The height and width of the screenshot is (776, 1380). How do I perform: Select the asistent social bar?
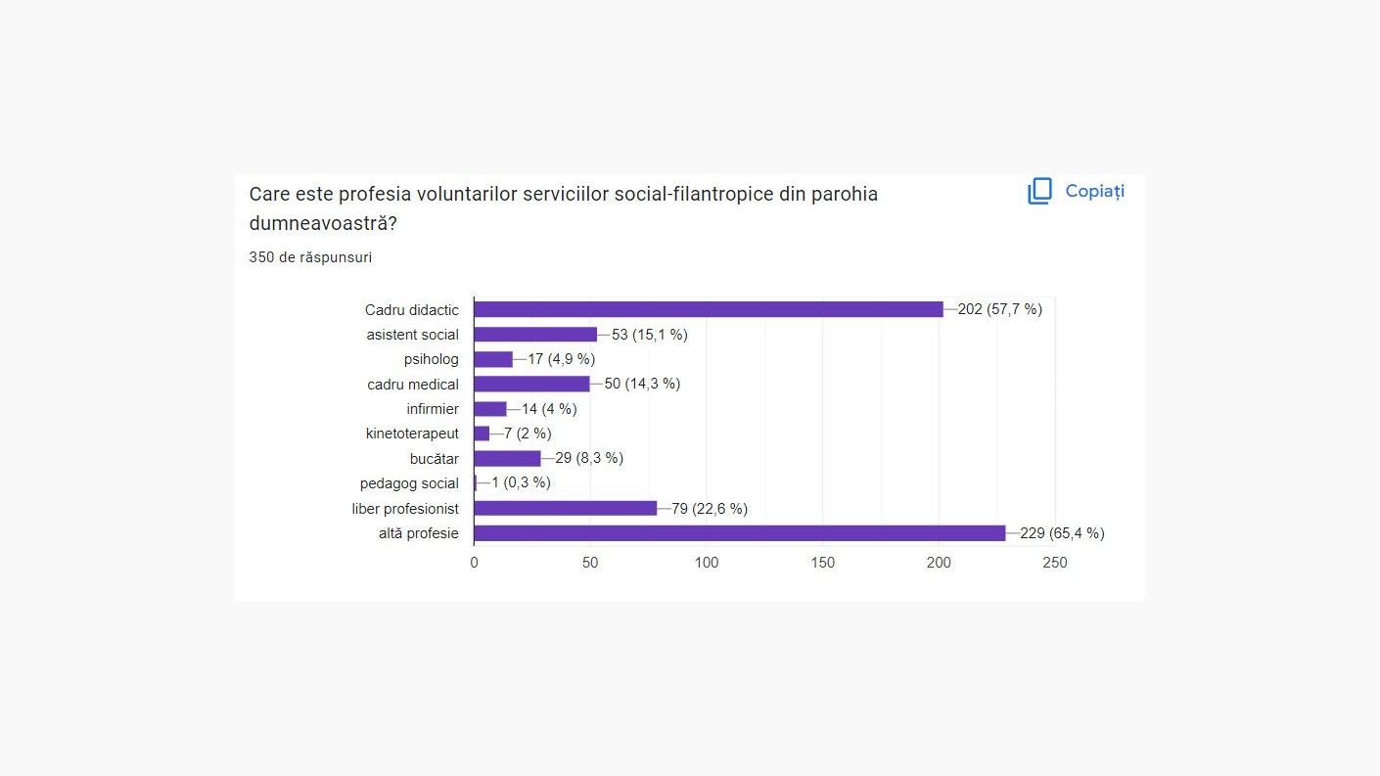[x=535, y=335]
